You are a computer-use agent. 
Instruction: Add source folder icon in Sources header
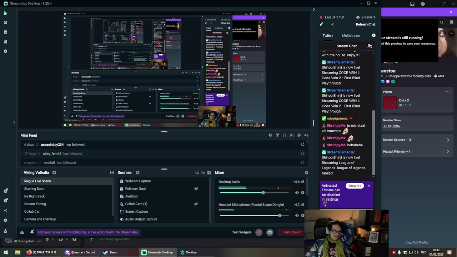pos(209,172)
